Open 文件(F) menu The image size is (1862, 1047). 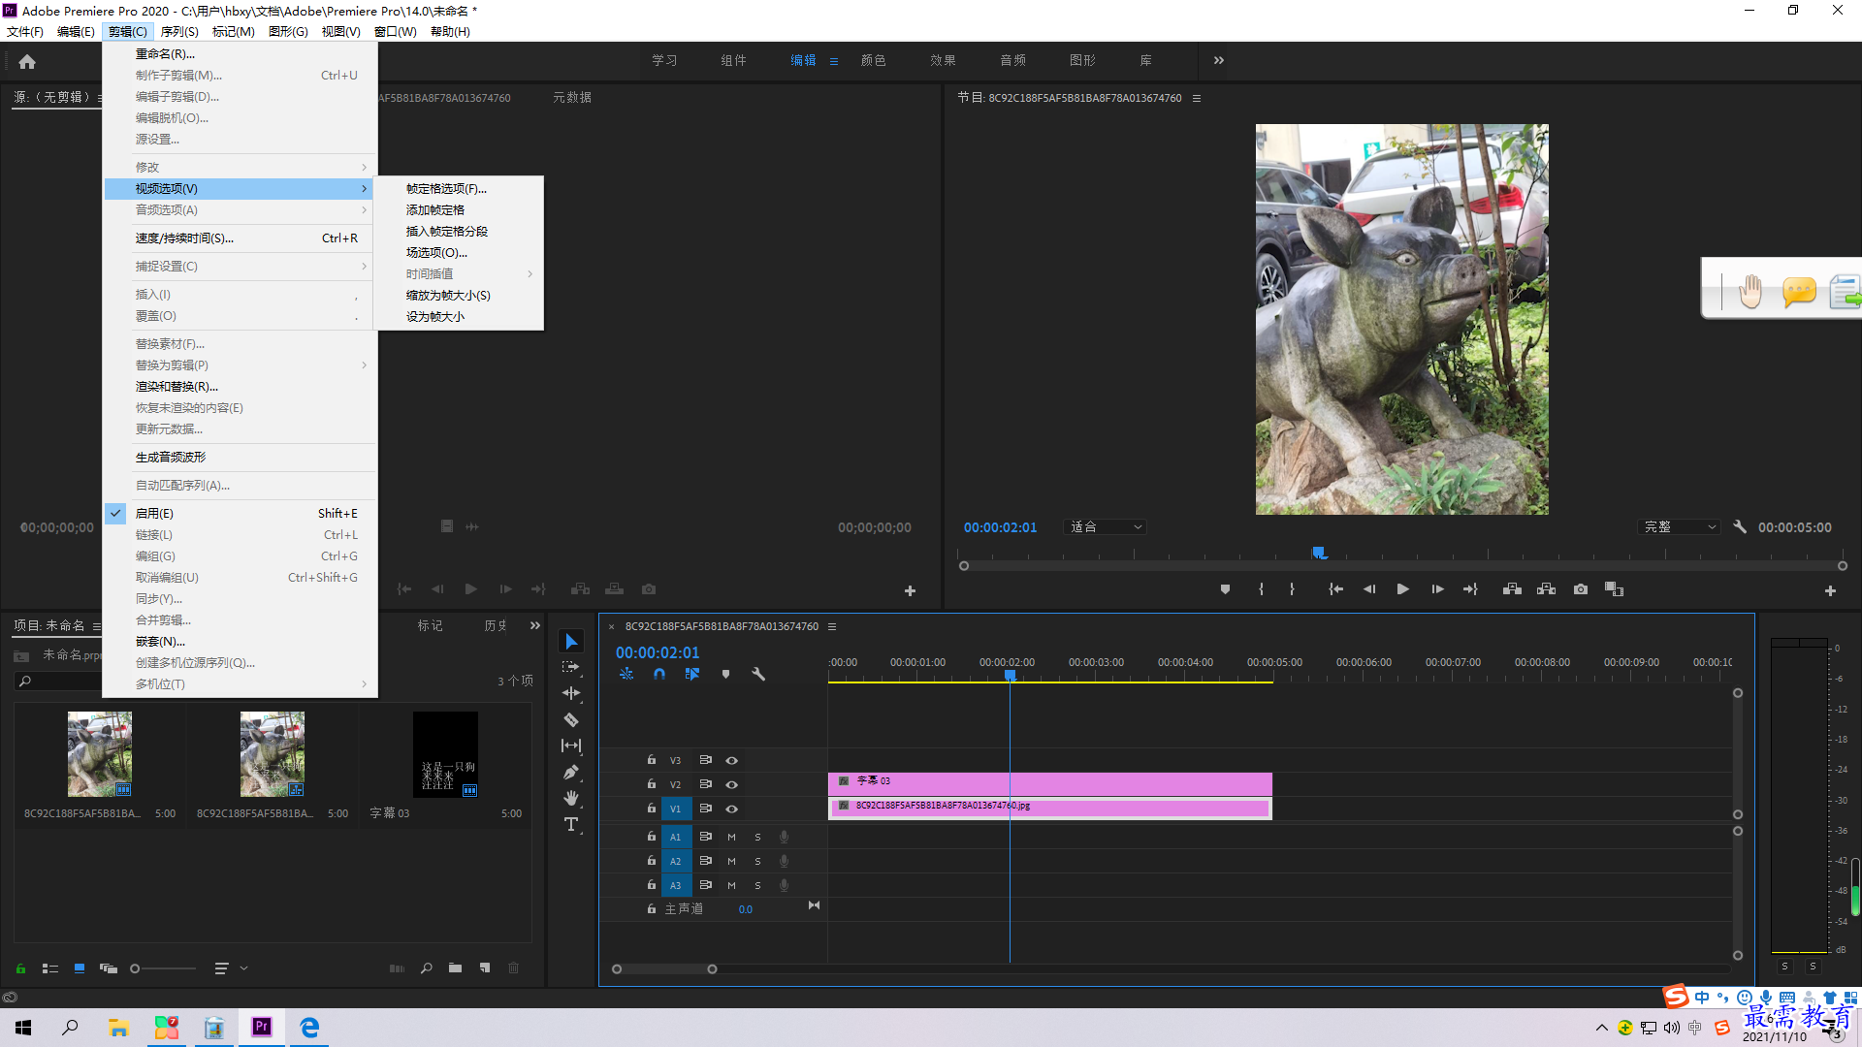[x=25, y=32]
